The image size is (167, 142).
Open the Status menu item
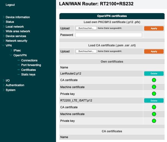10,22
